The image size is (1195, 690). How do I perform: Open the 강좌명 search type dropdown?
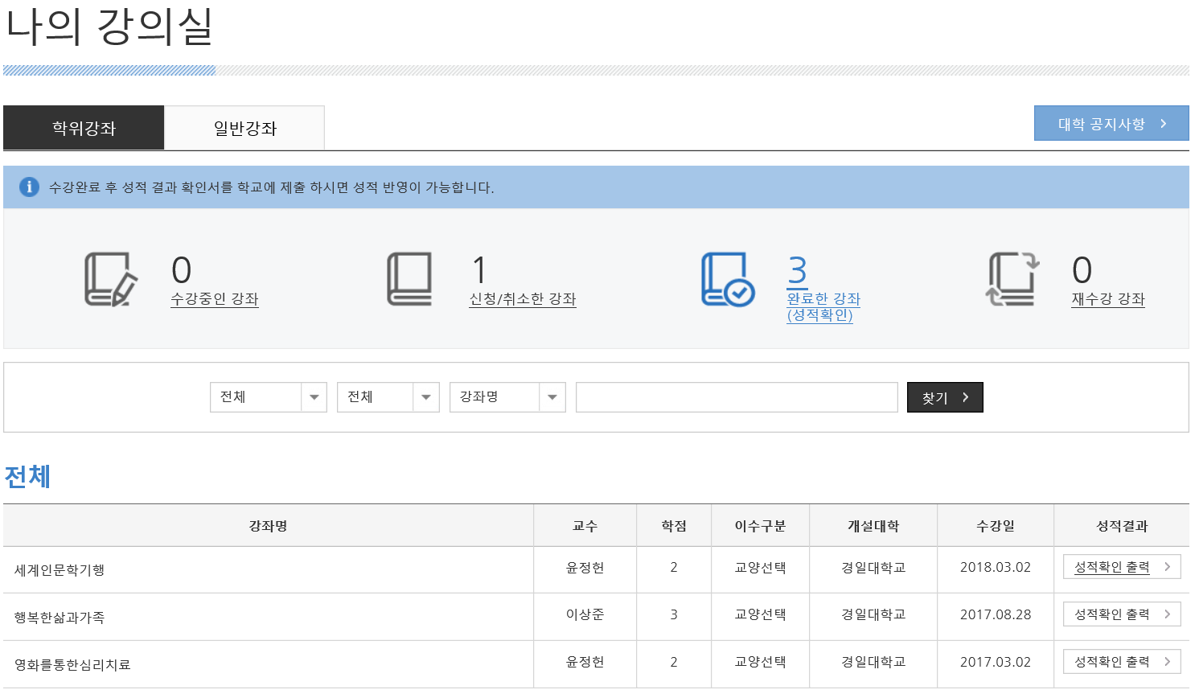tap(507, 397)
